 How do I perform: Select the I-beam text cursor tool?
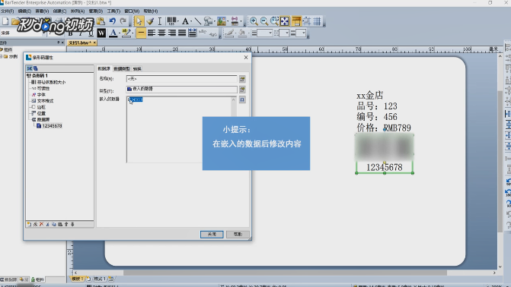click(160, 21)
